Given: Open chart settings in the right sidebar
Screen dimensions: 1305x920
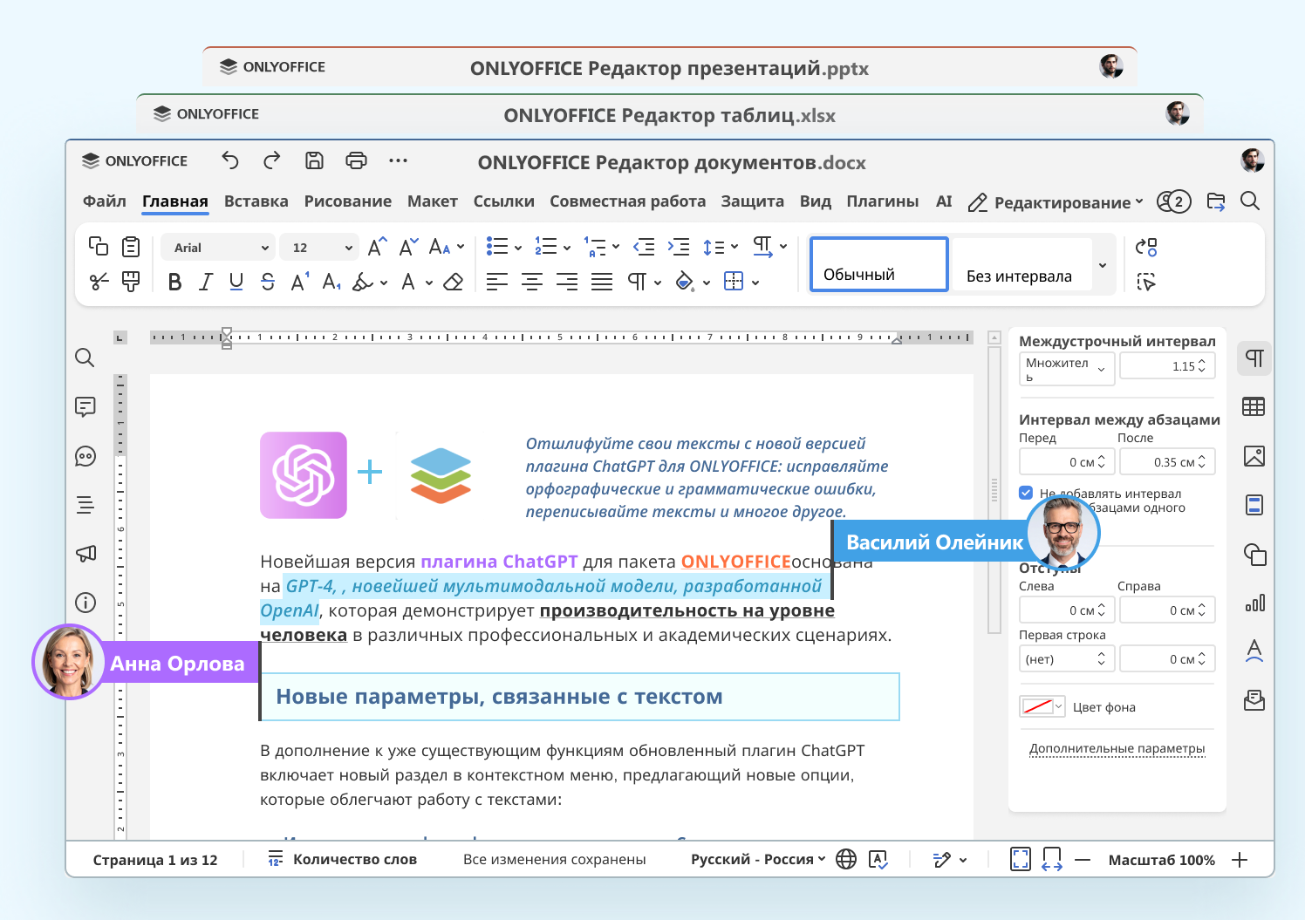Looking at the screenshot, I should click(1254, 604).
